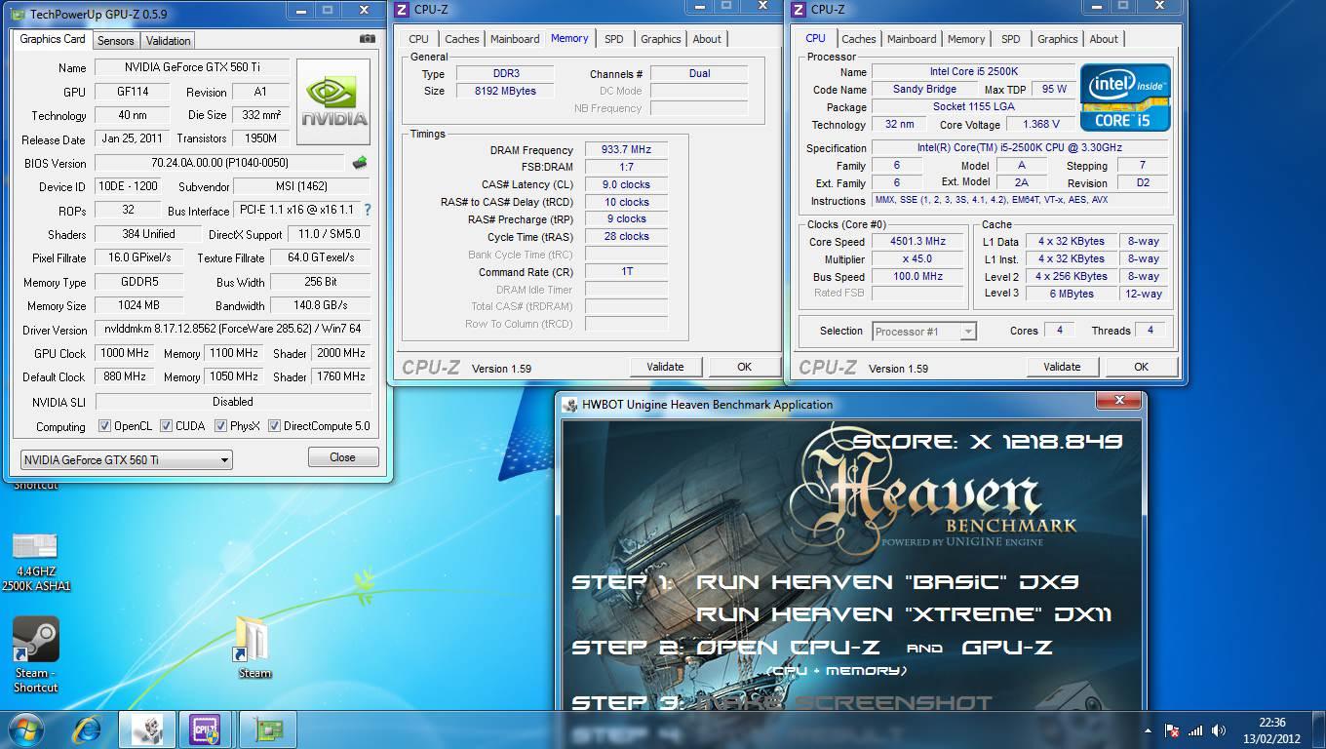Open the Windows Start menu orb

tap(27, 729)
